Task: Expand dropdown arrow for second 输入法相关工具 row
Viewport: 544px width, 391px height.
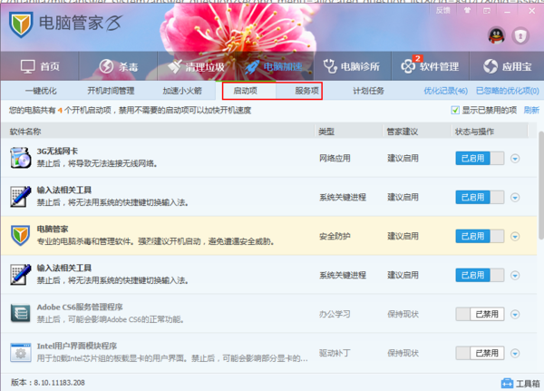Action: tap(515, 276)
